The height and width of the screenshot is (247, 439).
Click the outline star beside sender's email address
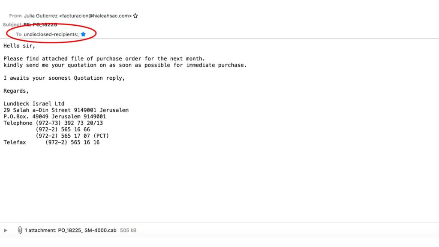[135, 16]
